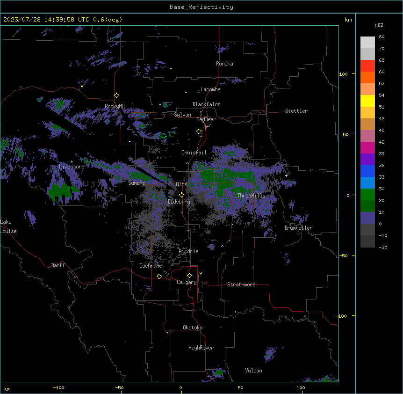
Task: Select the yellow diamond marker between Olds and Didsbury
Action: 181,195
